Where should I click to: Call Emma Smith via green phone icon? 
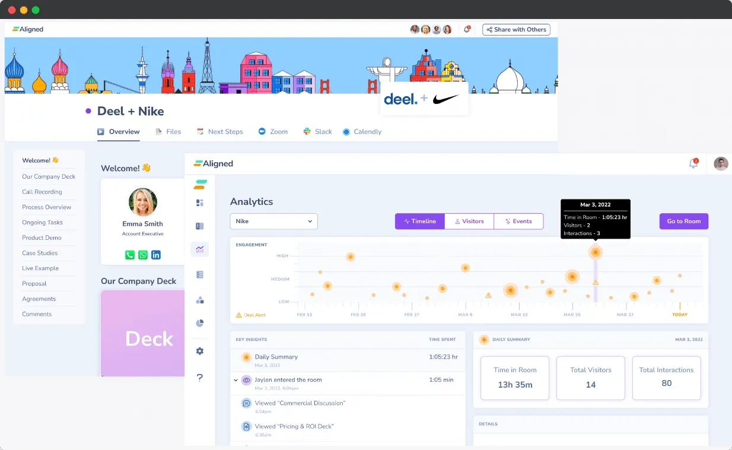(130, 255)
